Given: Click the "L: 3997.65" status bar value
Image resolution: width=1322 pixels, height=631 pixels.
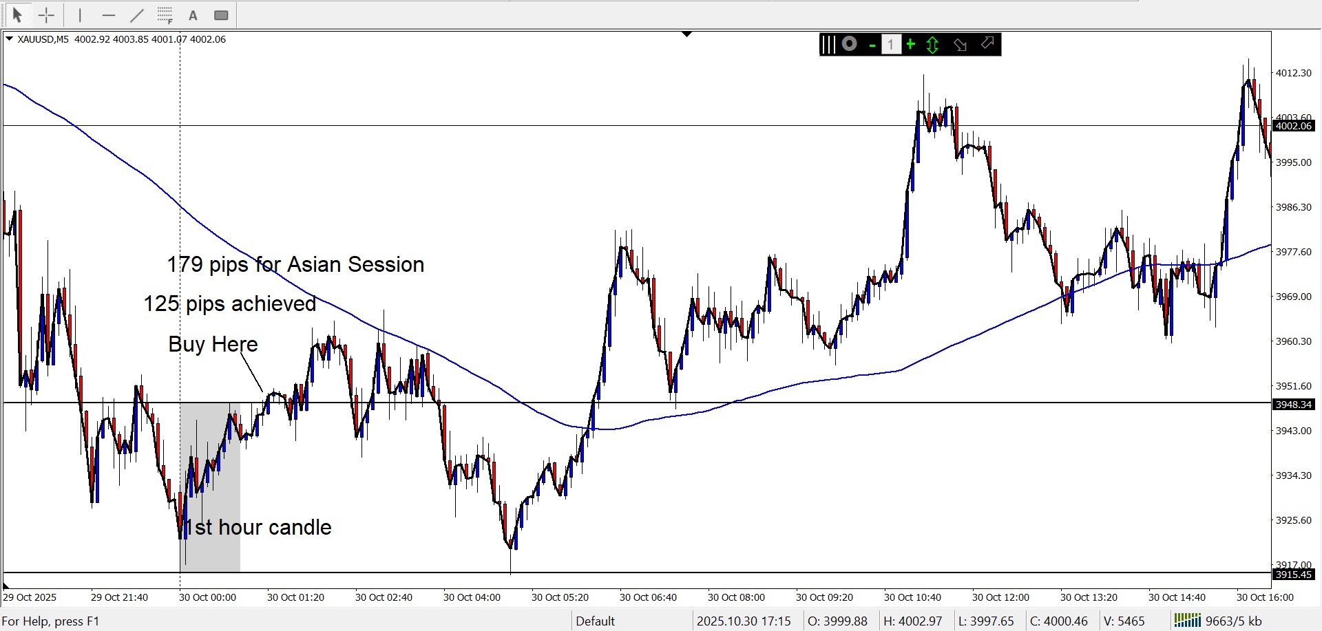Looking at the screenshot, I should coord(986,621).
